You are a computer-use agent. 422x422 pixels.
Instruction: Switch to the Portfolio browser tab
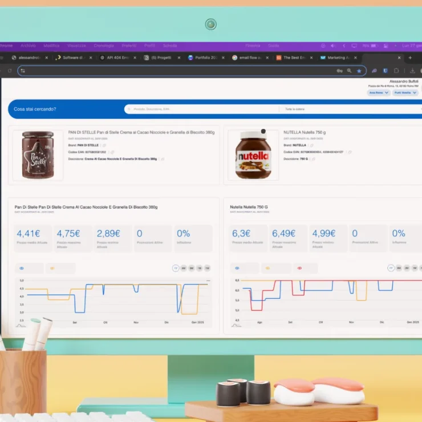tap(205, 58)
